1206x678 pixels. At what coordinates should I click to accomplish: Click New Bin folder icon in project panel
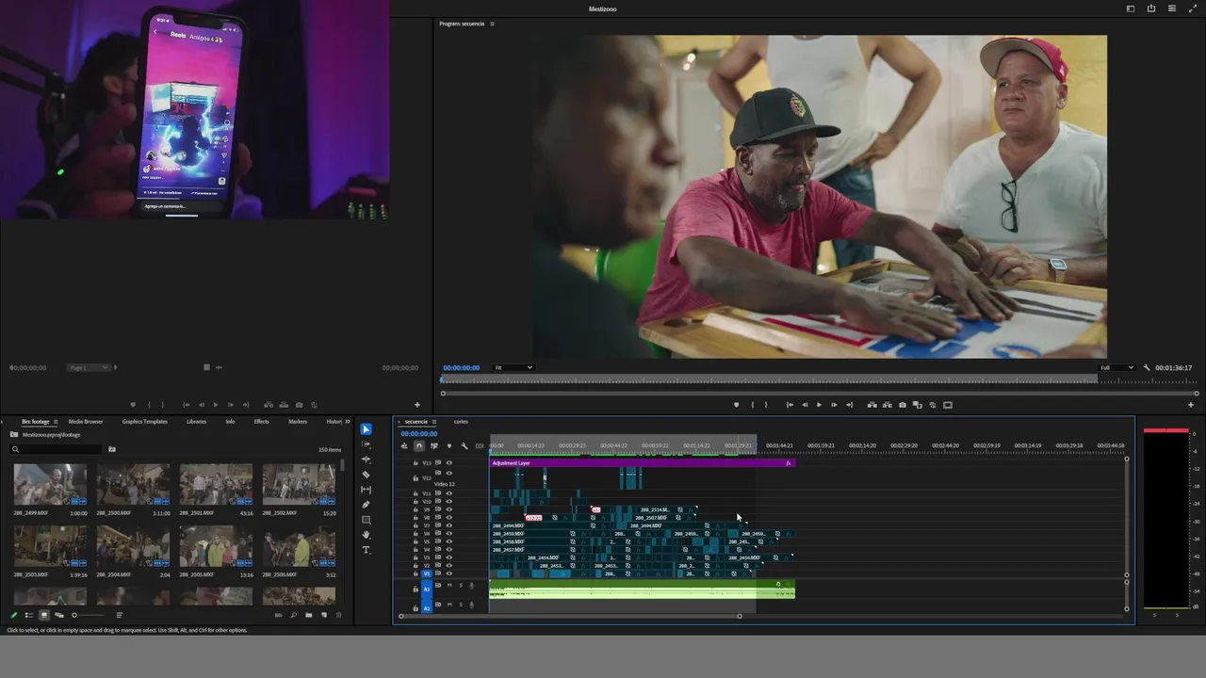click(308, 615)
